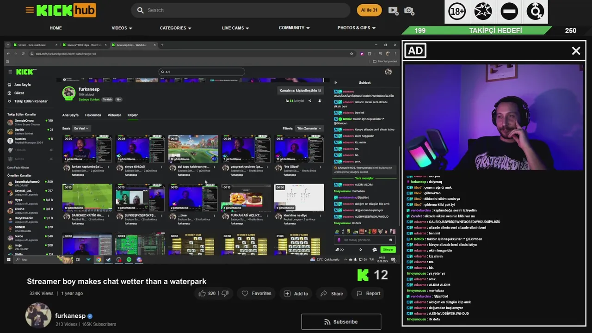Open OrendaOnsra followed channel
Screen dimensions: 592x333
30,122
